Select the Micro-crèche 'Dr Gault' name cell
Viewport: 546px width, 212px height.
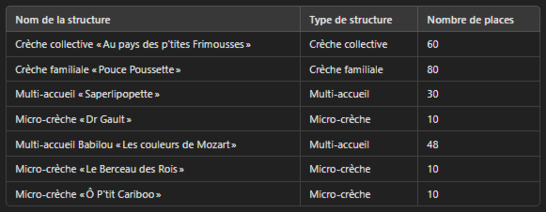click(74, 119)
